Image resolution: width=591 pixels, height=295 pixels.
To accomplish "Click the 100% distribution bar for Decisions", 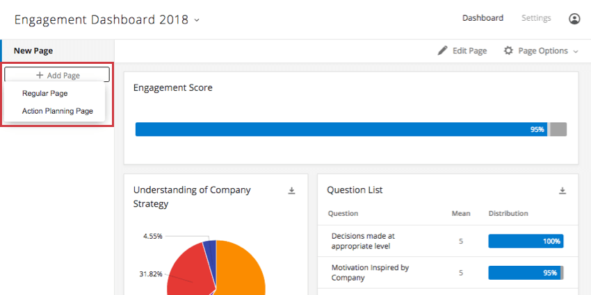I will click(526, 241).
